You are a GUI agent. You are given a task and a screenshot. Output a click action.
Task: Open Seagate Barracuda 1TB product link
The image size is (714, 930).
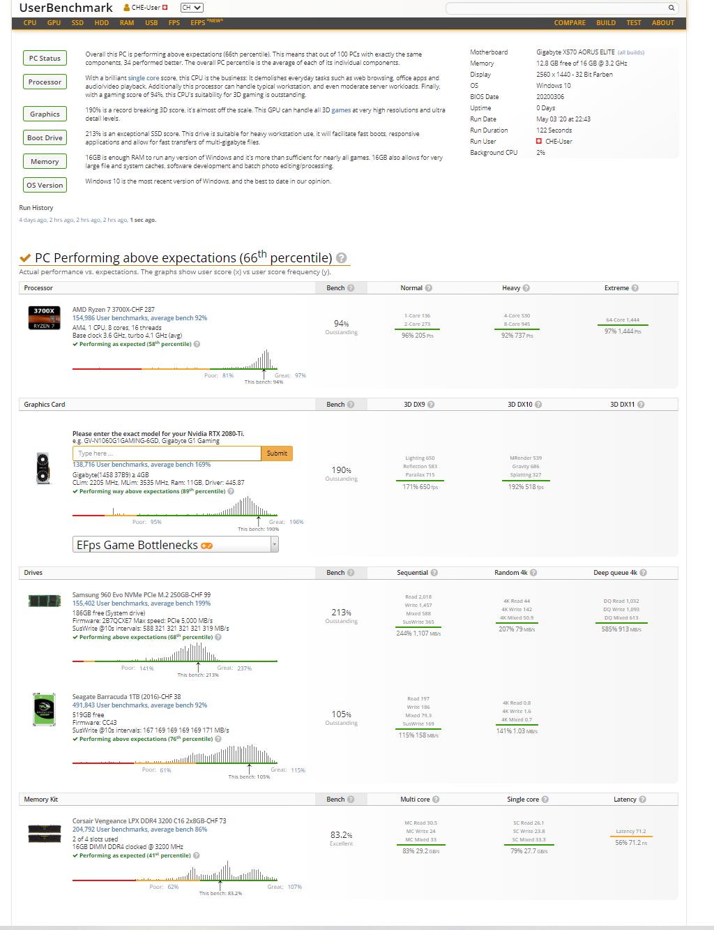coord(126,697)
